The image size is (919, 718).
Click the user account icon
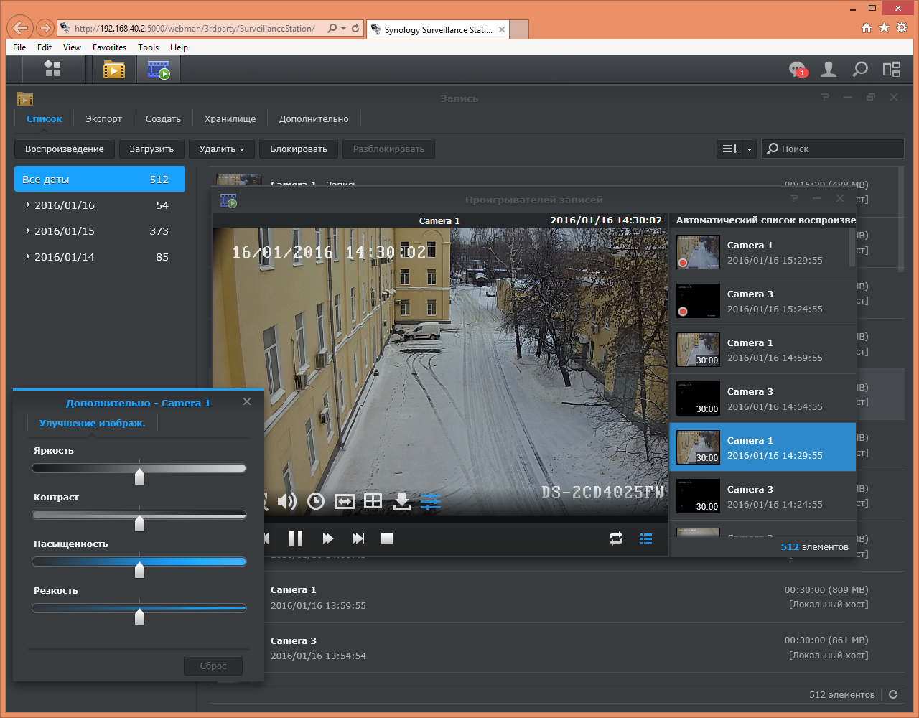pos(829,70)
